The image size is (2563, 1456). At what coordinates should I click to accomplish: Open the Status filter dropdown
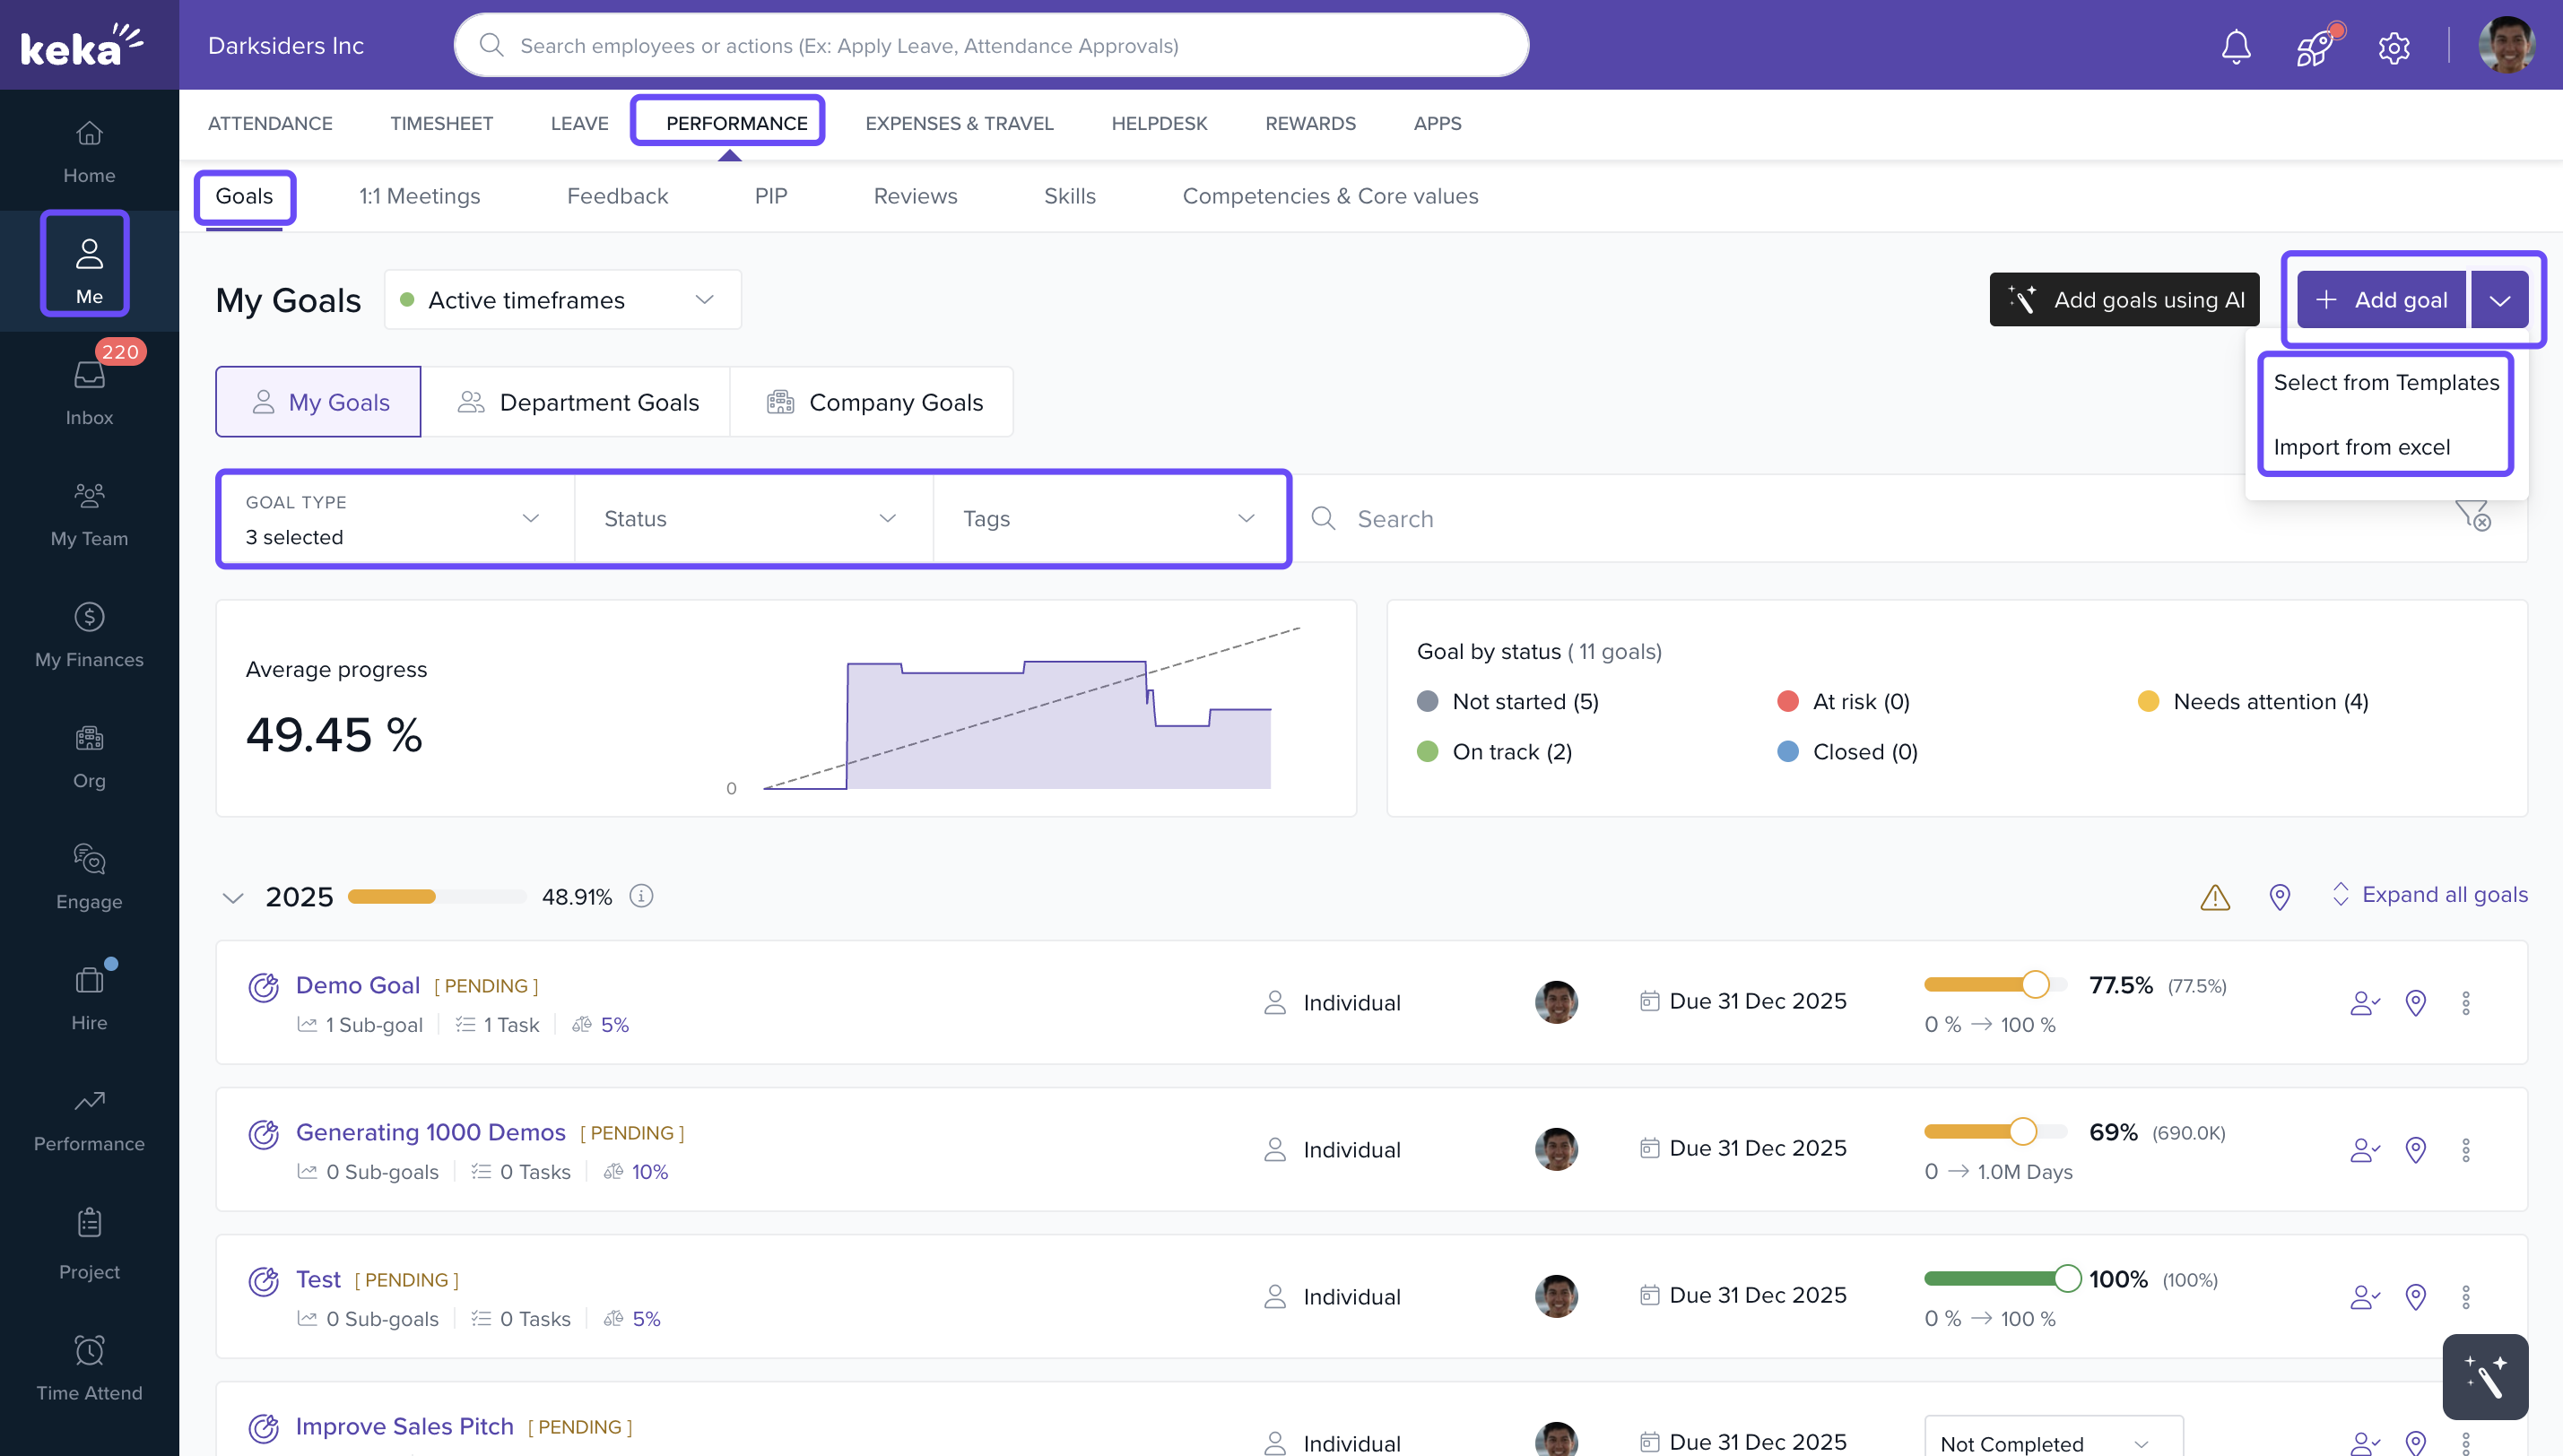752,518
